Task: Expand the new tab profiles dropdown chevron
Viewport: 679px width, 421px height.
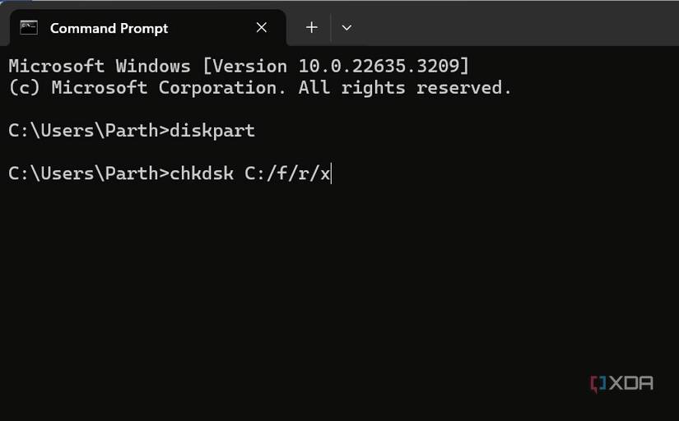Action: [346, 28]
